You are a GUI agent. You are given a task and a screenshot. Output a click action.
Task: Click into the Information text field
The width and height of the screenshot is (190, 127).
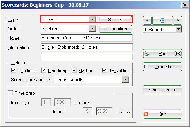point(86,47)
